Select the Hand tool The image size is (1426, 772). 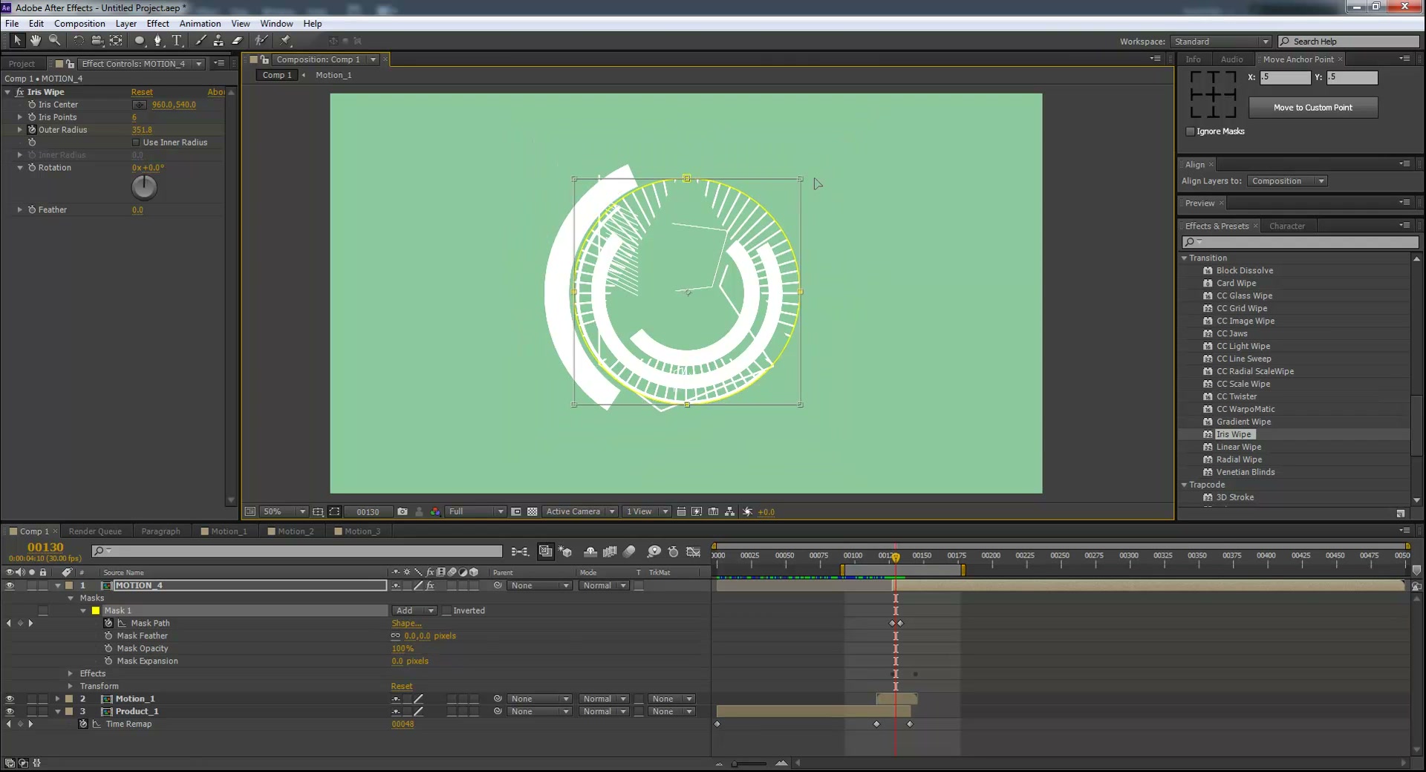click(x=35, y=40)
